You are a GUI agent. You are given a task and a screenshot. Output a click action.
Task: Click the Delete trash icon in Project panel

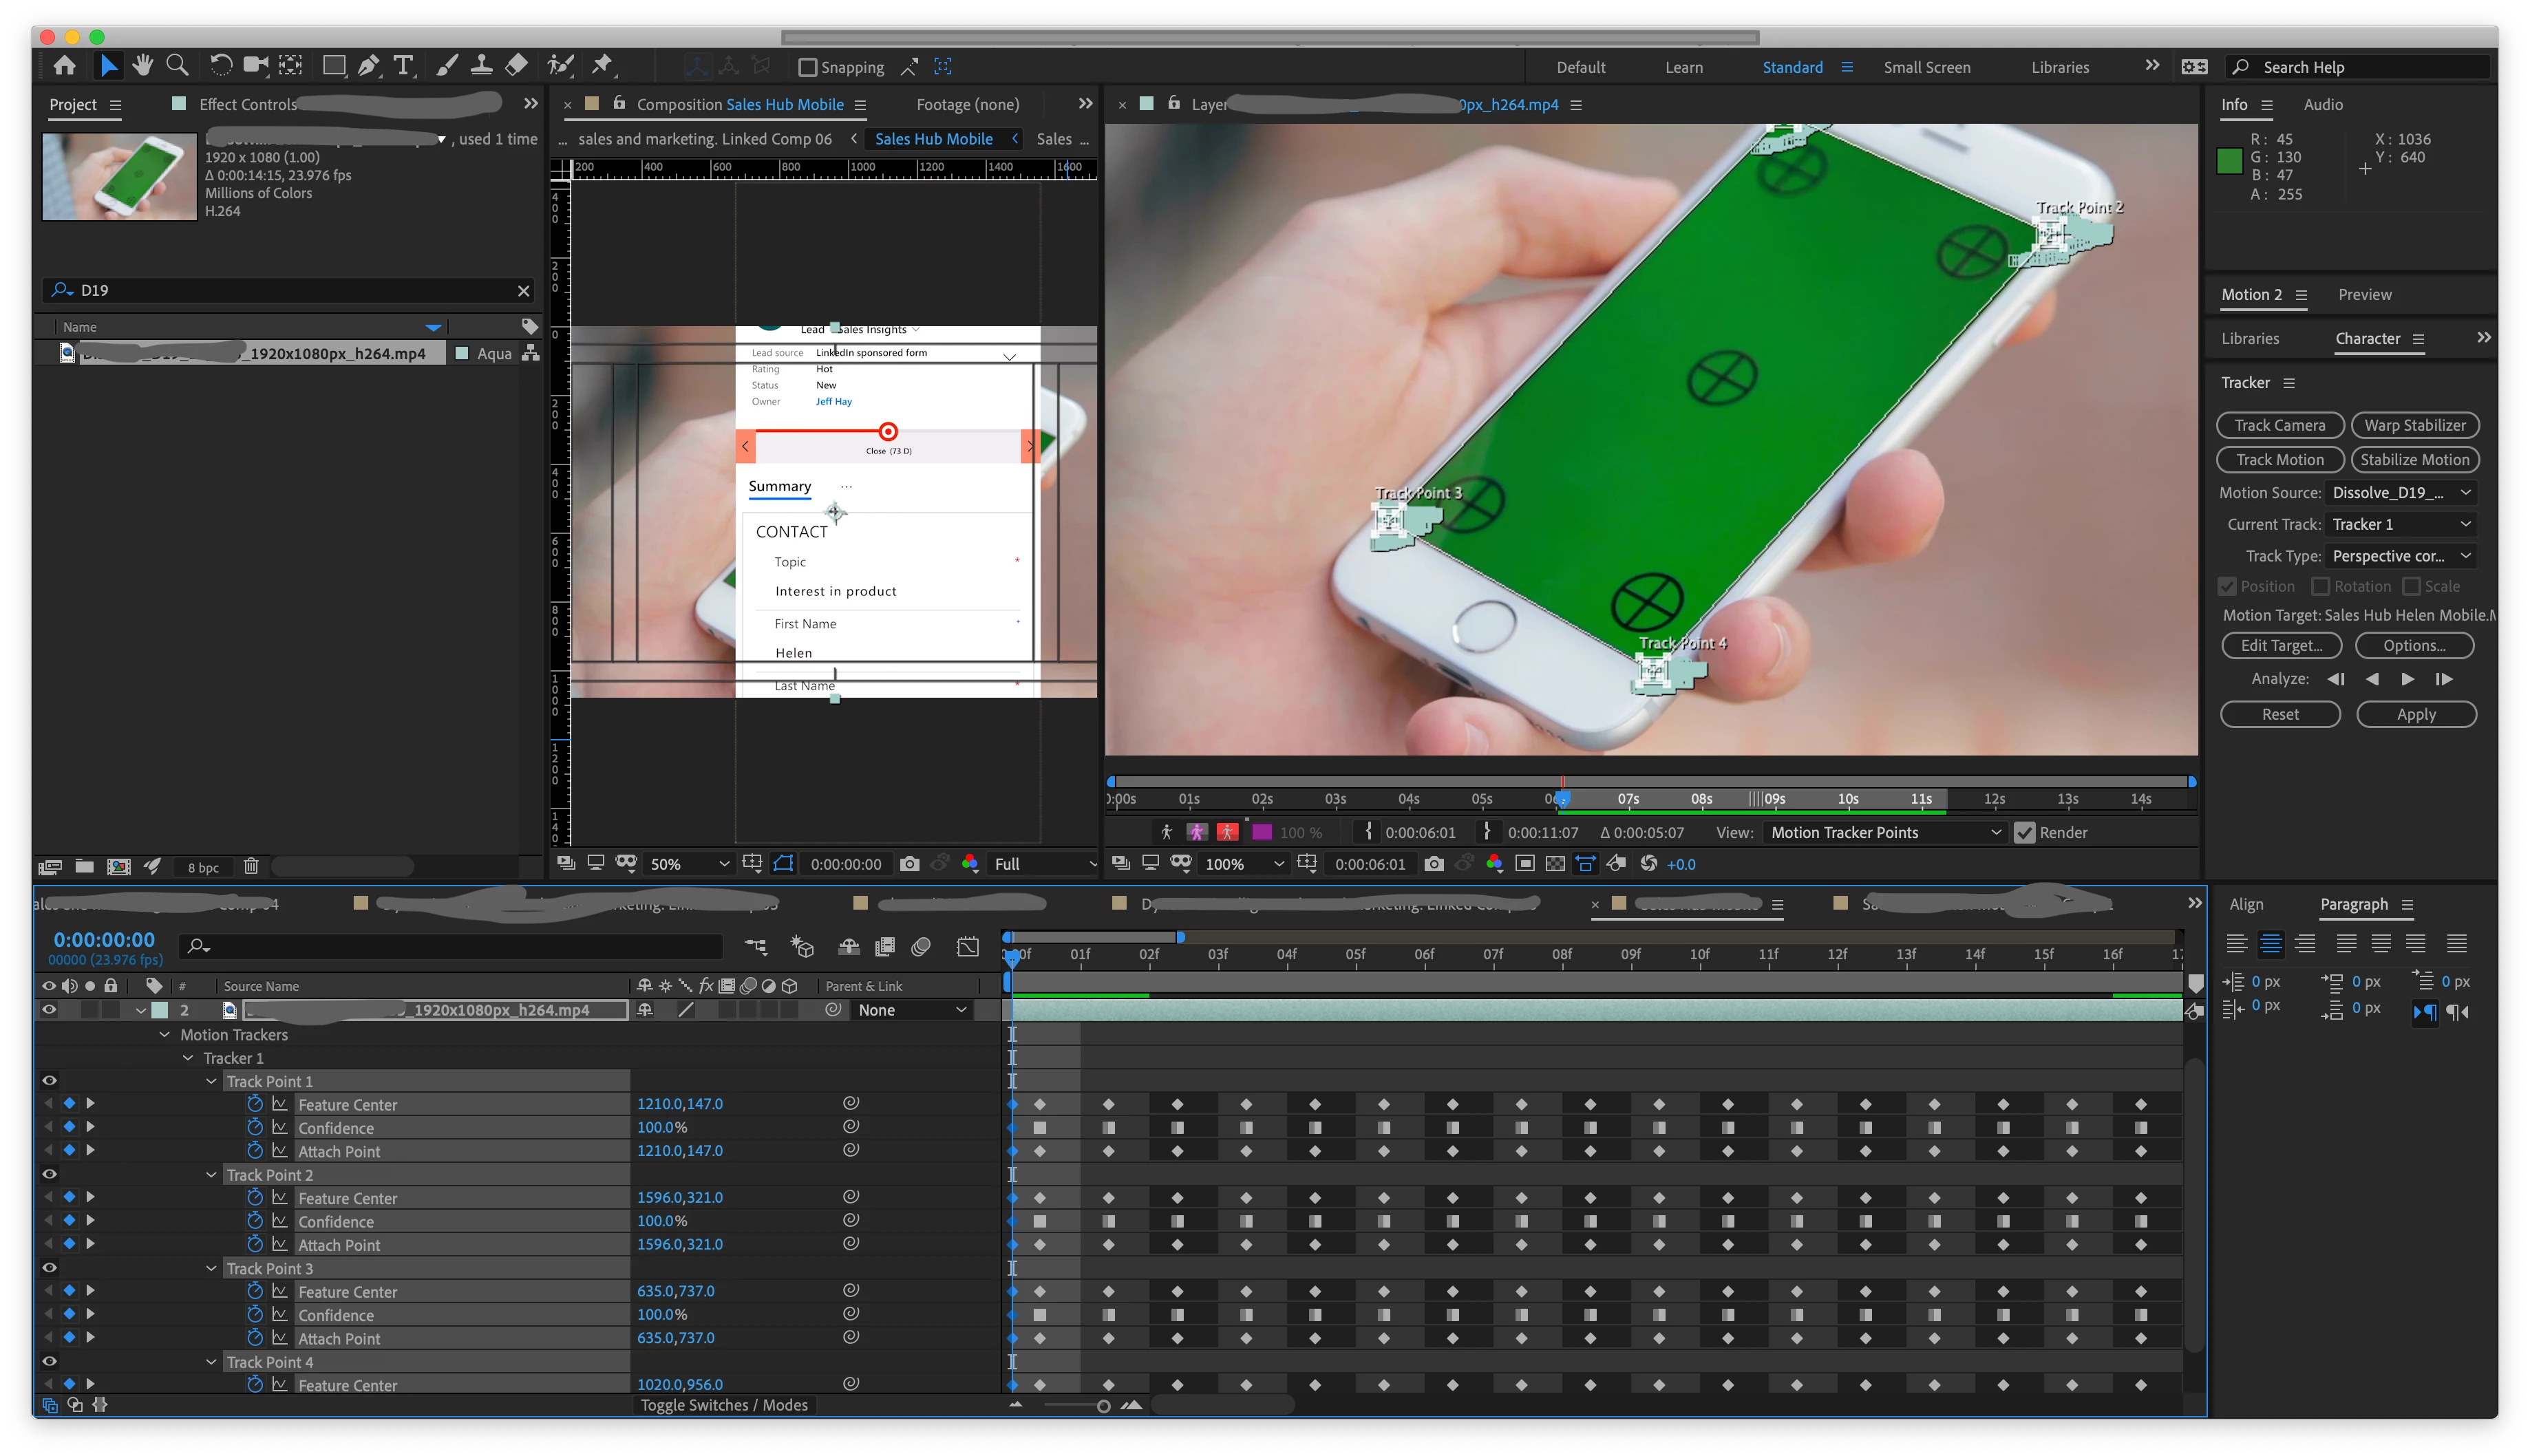pyautogui.click(x=251, y=866)
